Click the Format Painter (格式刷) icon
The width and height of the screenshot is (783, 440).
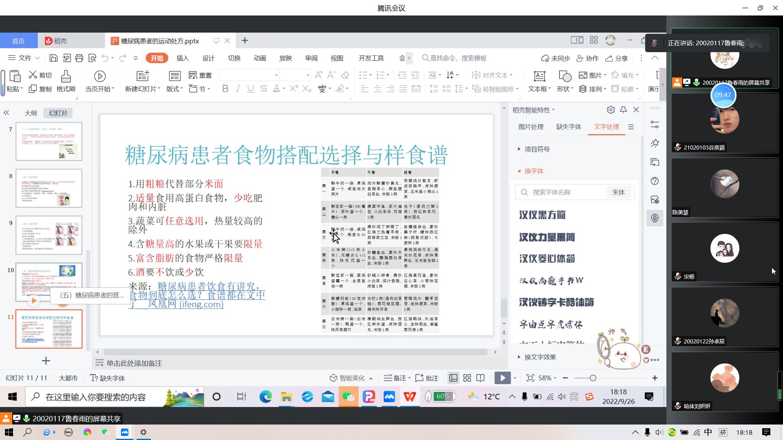(66, 76)
